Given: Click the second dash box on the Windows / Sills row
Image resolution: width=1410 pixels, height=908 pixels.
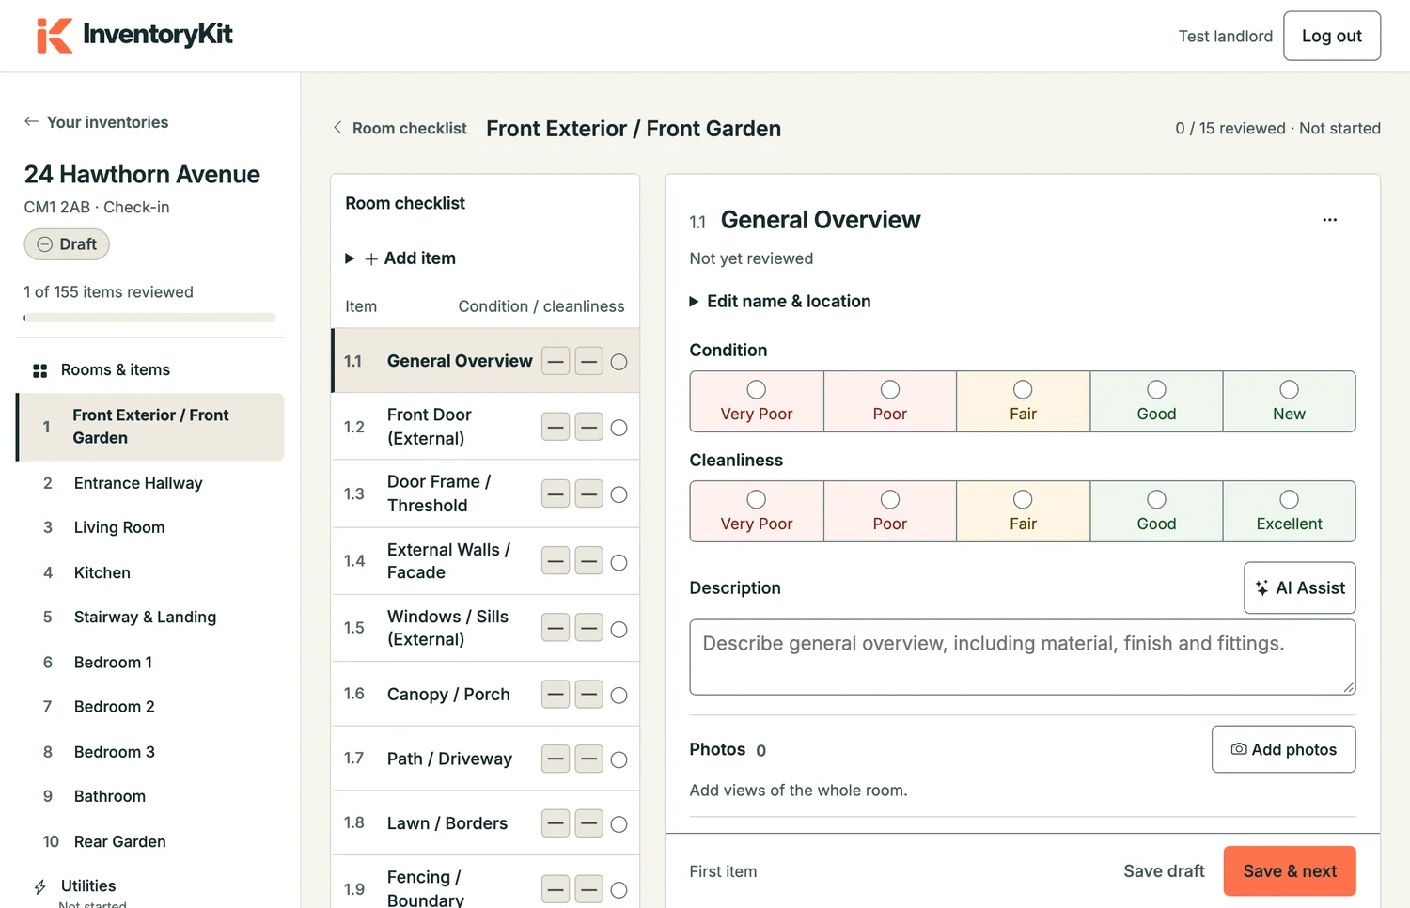Looking at the screenshot, I should pyautogui.click(x=588, y=629).
